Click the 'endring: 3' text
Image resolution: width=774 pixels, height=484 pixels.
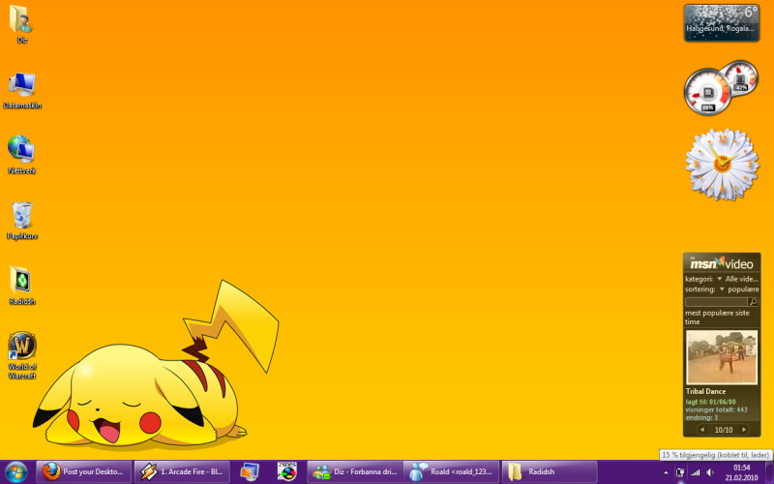701,417
